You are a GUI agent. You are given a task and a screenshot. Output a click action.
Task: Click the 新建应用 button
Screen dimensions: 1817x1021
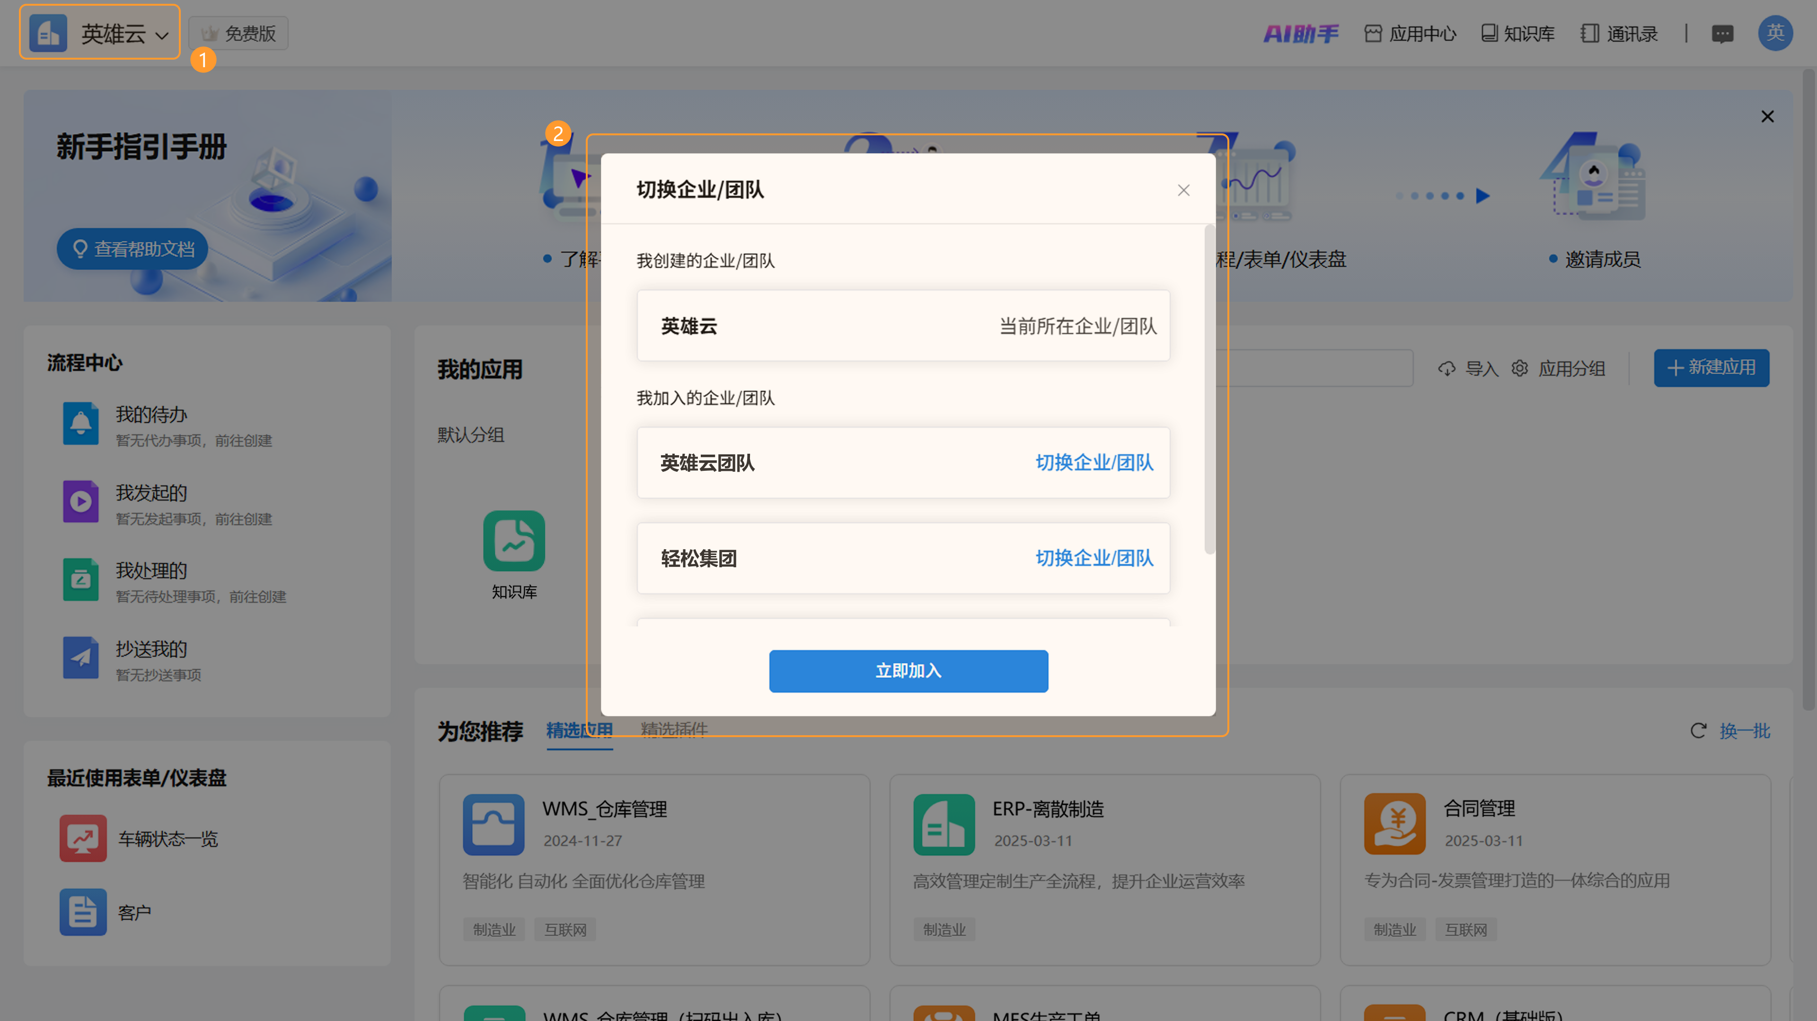tap(1711, 367)
